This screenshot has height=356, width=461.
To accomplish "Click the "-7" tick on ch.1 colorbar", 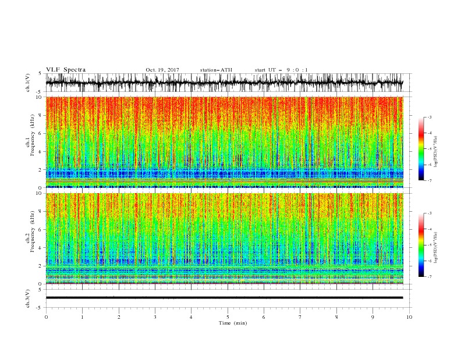I will pyautogui.click(x=429, y=180).
